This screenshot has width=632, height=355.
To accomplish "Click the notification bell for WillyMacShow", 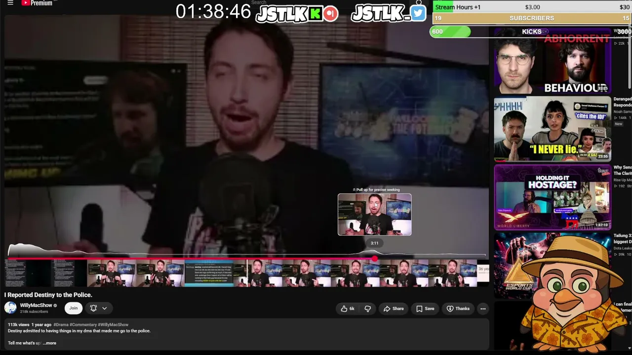I will (x=93, y=308).
